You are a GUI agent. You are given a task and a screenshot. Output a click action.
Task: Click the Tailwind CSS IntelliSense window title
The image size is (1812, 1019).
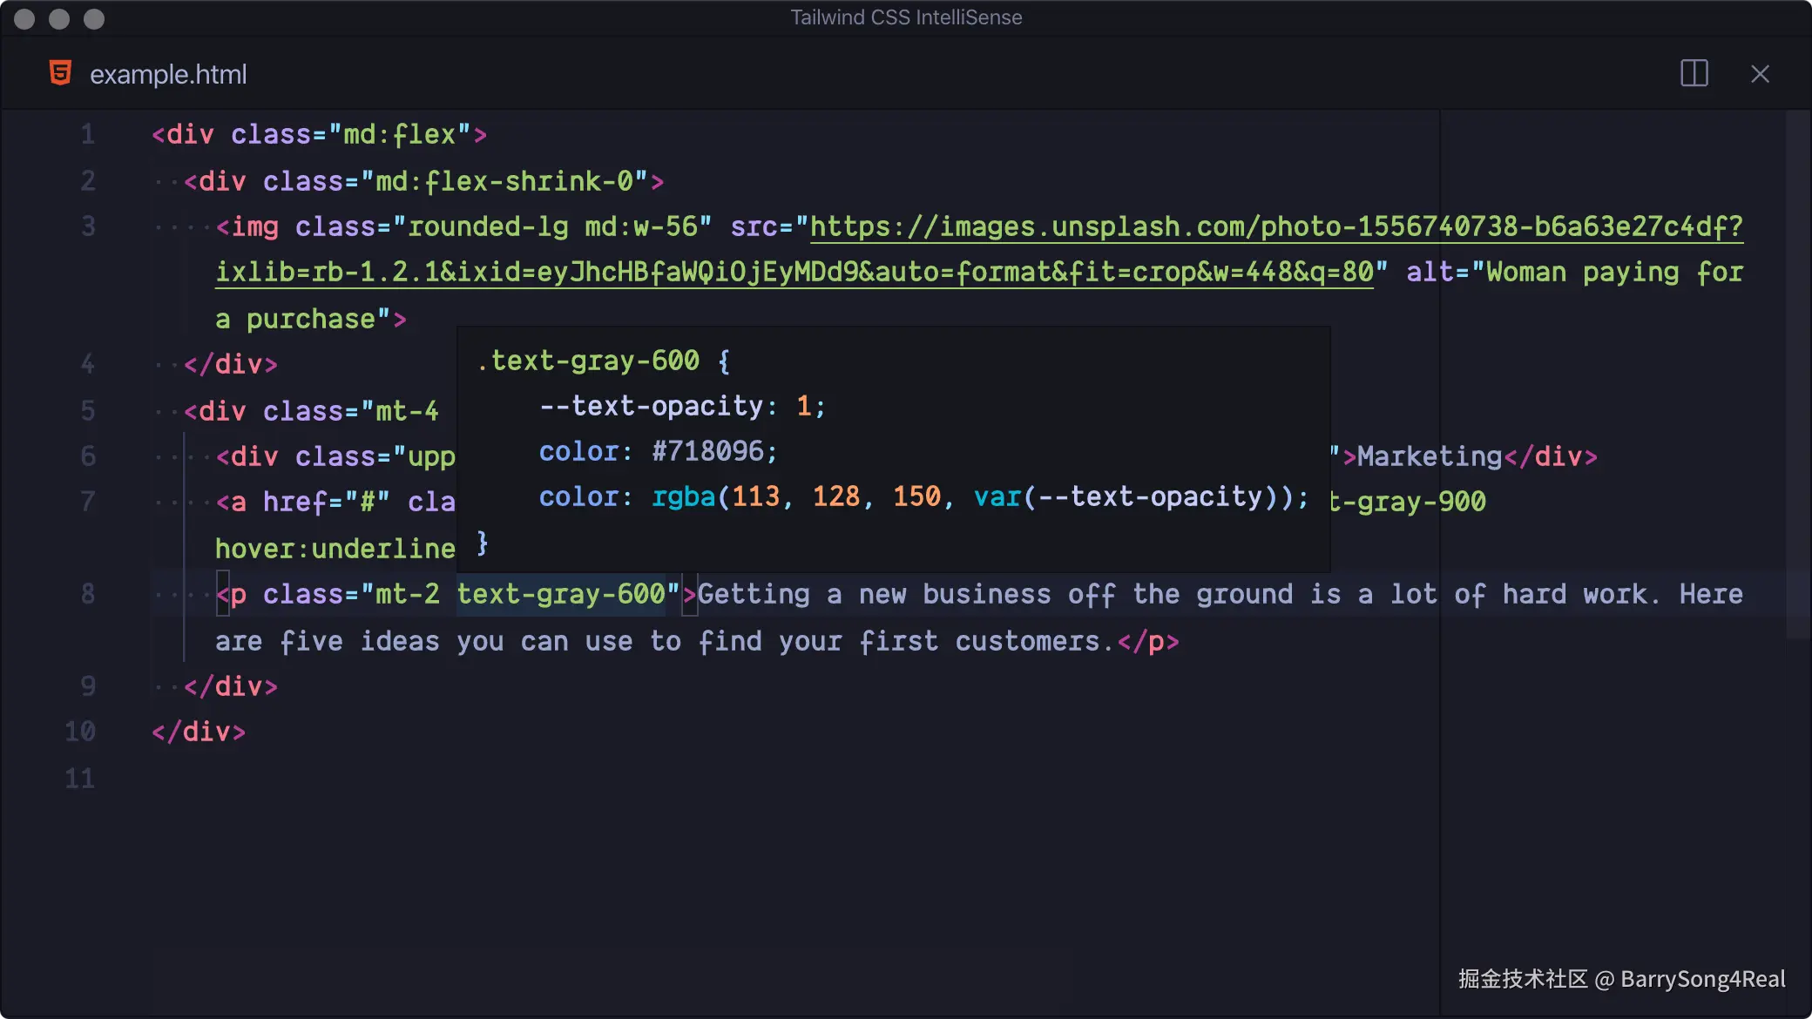click(905, 17)
